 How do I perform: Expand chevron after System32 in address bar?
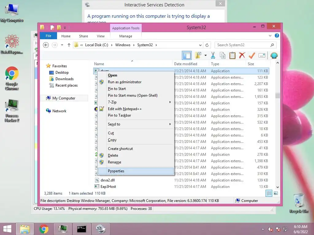pos(156,45)
